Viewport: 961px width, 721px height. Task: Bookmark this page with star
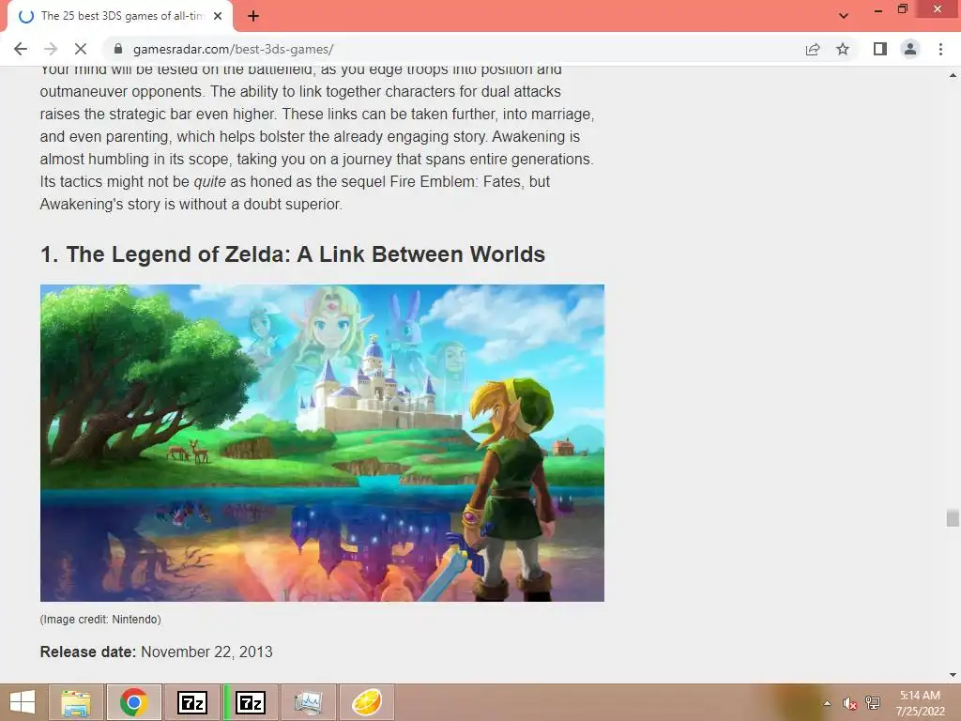(x=843, y=49)
